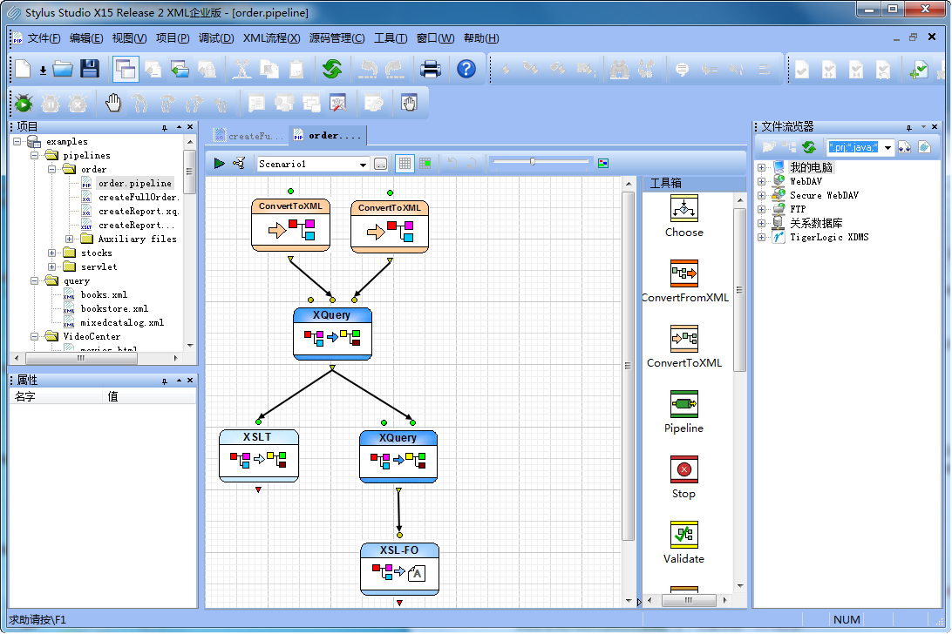The height and width of the screenshot is (634, 952).
Task: Enable the pan hand tool on the toolbar
Action: [x=112, y=102]
